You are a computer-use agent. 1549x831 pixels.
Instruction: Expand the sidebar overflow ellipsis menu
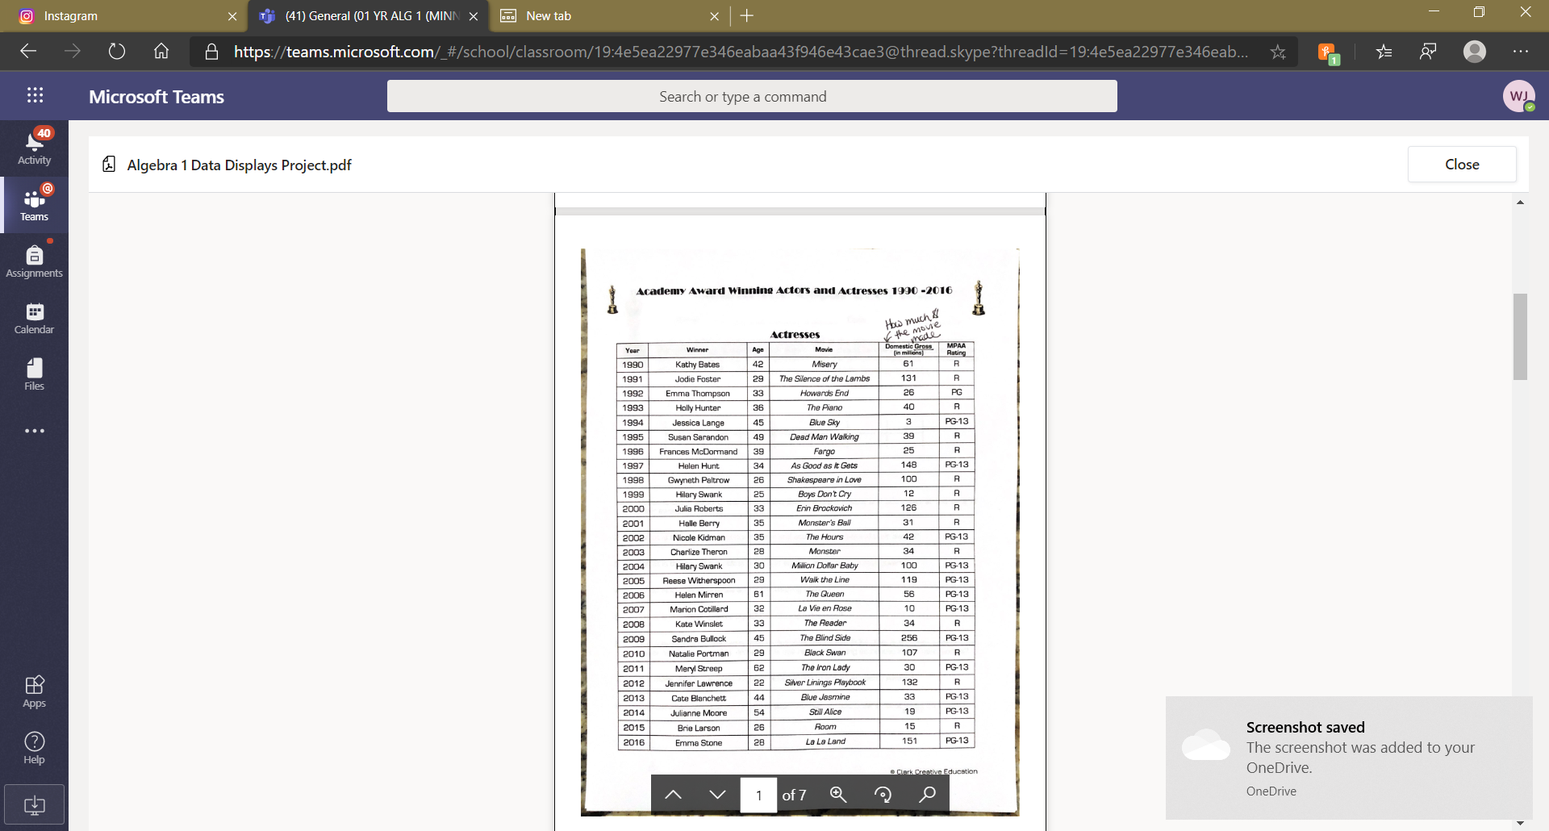pyautogui.click(x=34, y=430)
